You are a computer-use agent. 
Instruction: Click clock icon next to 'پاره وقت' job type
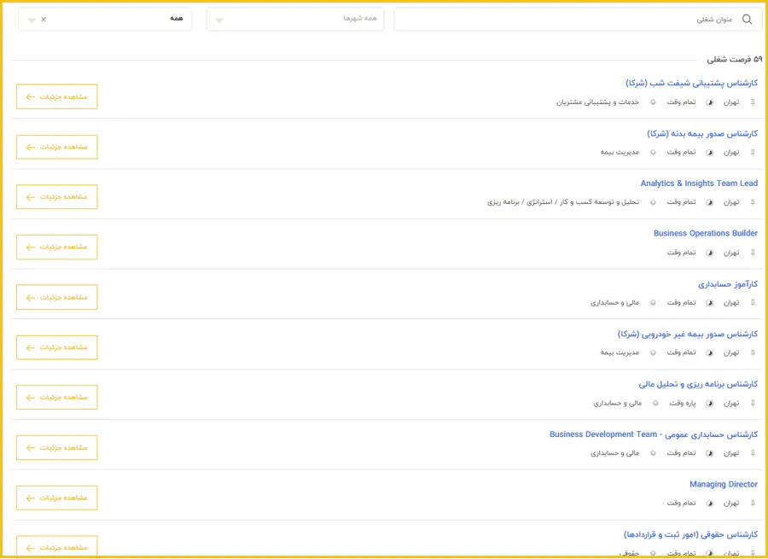(x=709, y=403)
